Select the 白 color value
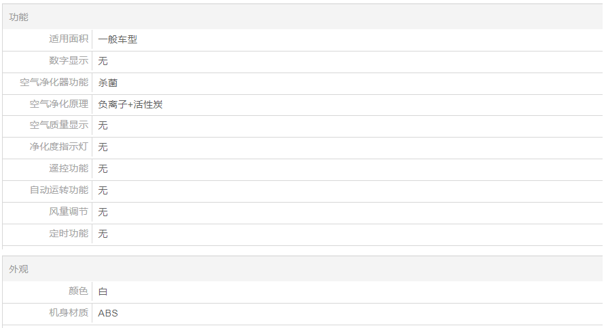The image size is (606, 328). point(103,291)
